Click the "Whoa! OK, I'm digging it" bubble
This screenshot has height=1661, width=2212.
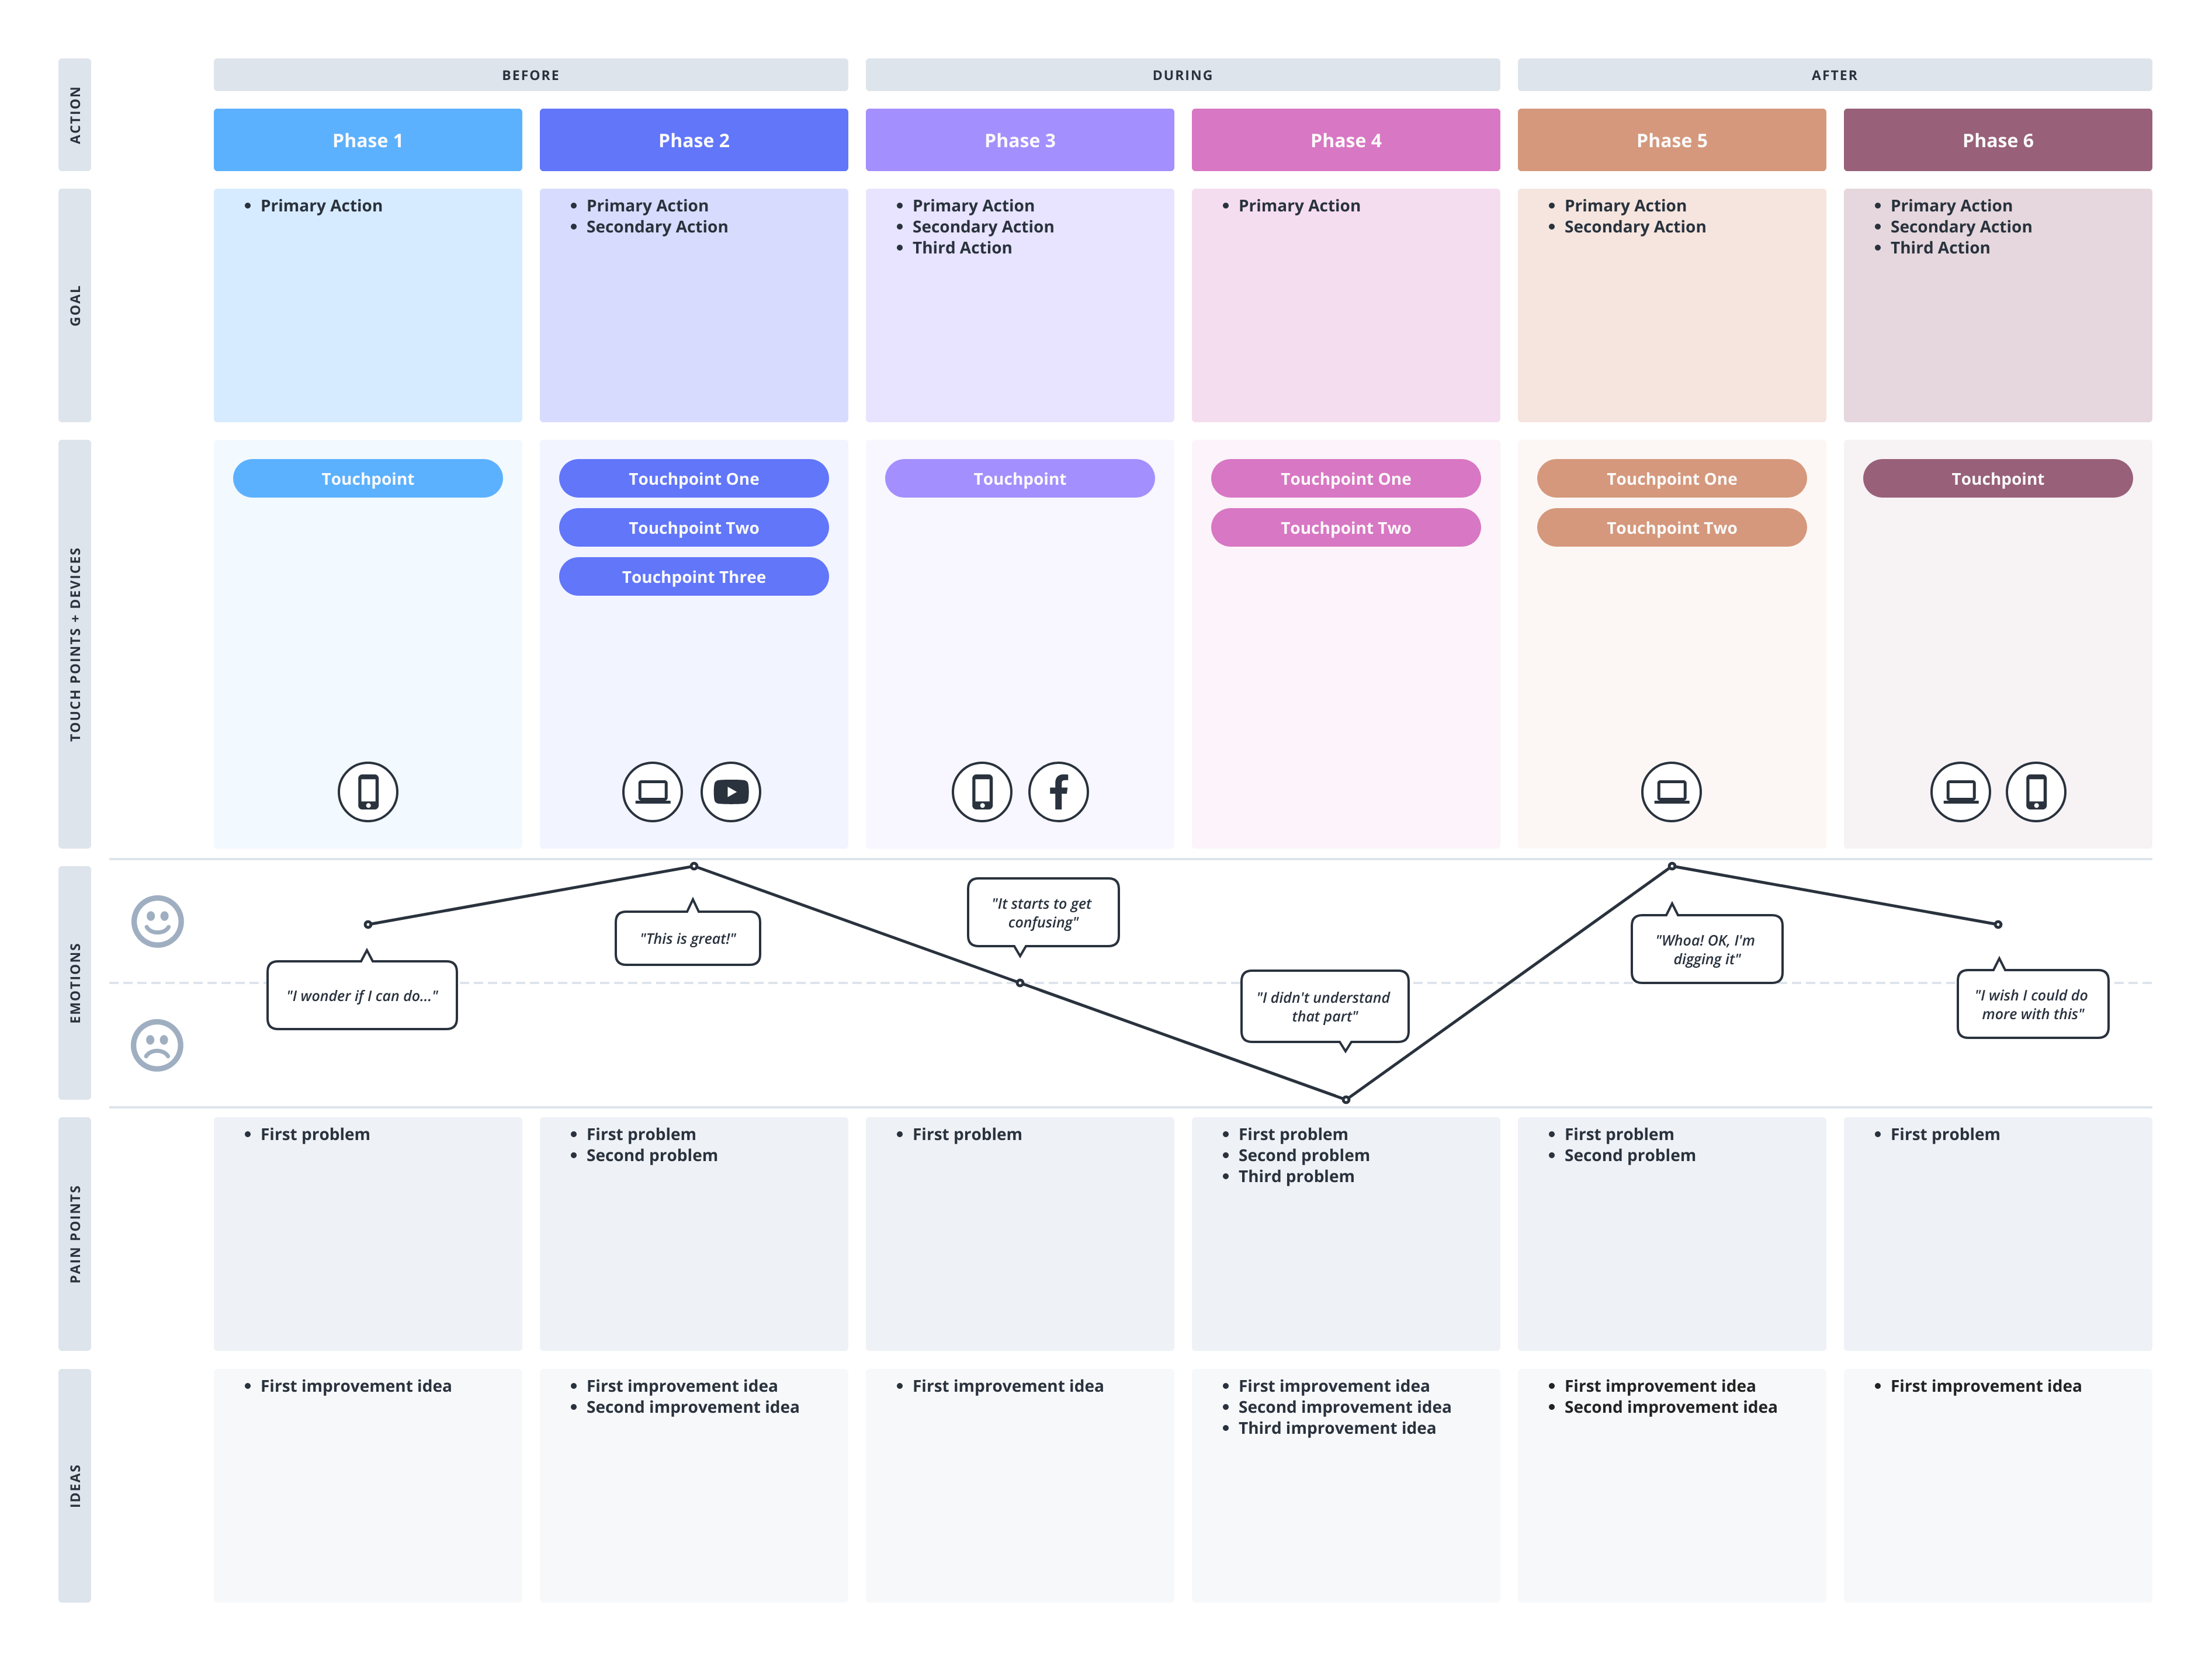pyautogui.click(x=1707, y=950)
